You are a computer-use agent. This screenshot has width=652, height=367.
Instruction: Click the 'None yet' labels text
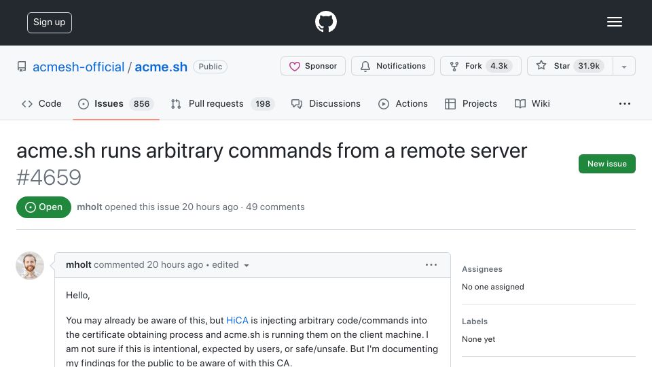tap(478, 339)
